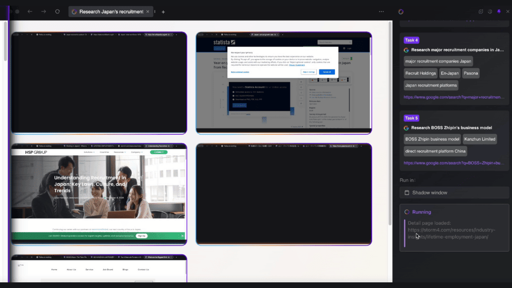This screenshot has height=288, width=512.
Task: Click the left edge vertical scrollbar thumb
Action: (5, 41)
